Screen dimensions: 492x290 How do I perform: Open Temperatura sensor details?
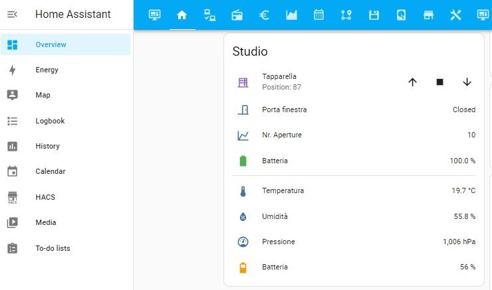click(283, 190)
